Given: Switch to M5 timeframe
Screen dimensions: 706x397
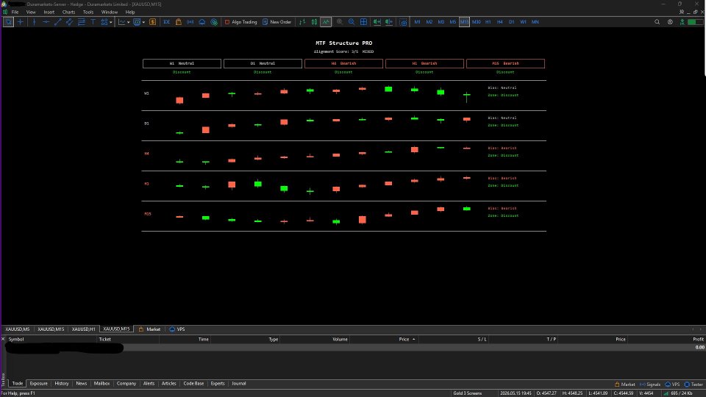Looking at the screenshot, I should click(452, 21).
